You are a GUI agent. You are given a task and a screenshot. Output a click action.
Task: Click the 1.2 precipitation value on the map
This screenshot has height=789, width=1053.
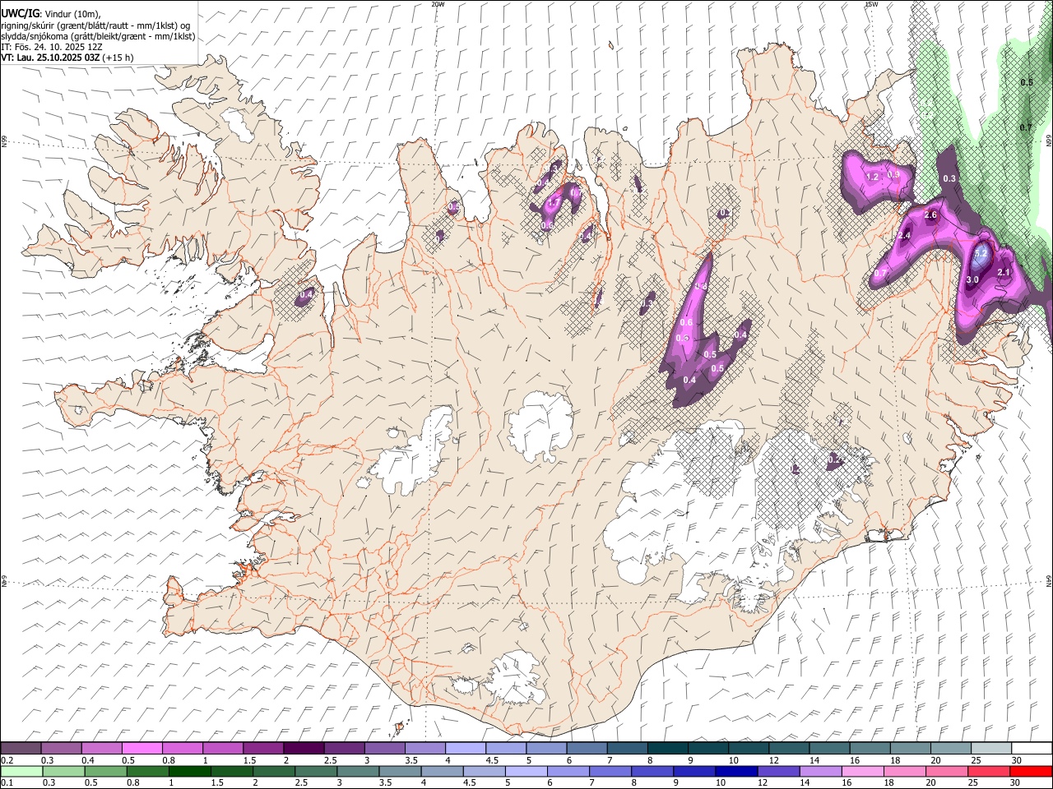(874, 177)
